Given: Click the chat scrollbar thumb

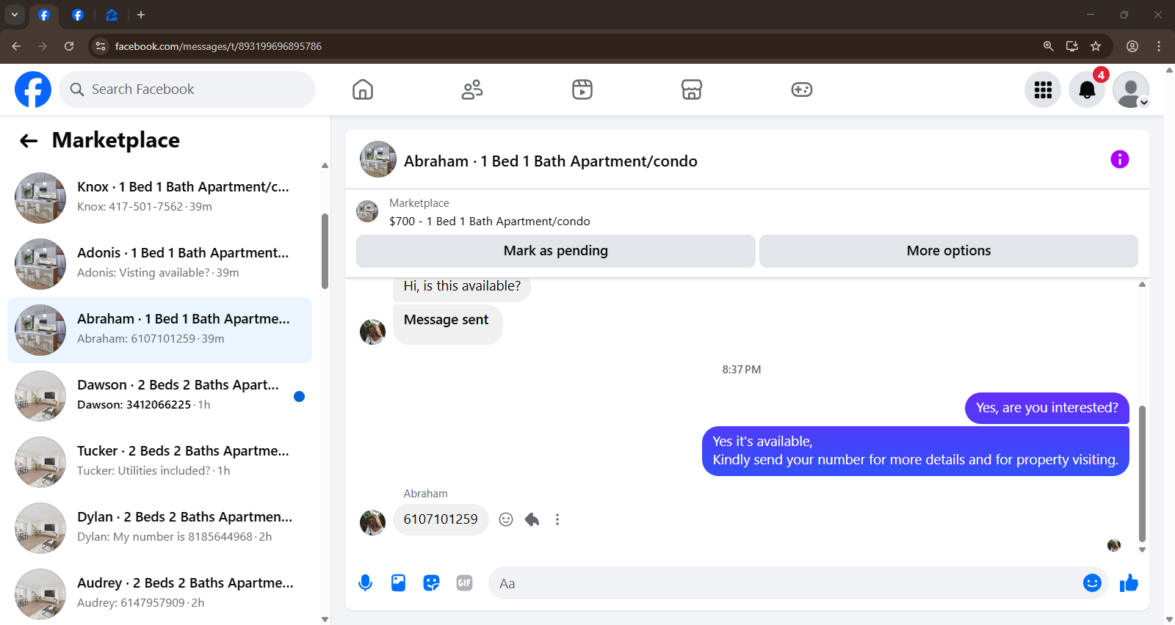Looking at the screenshot, I should [1142, 473].
